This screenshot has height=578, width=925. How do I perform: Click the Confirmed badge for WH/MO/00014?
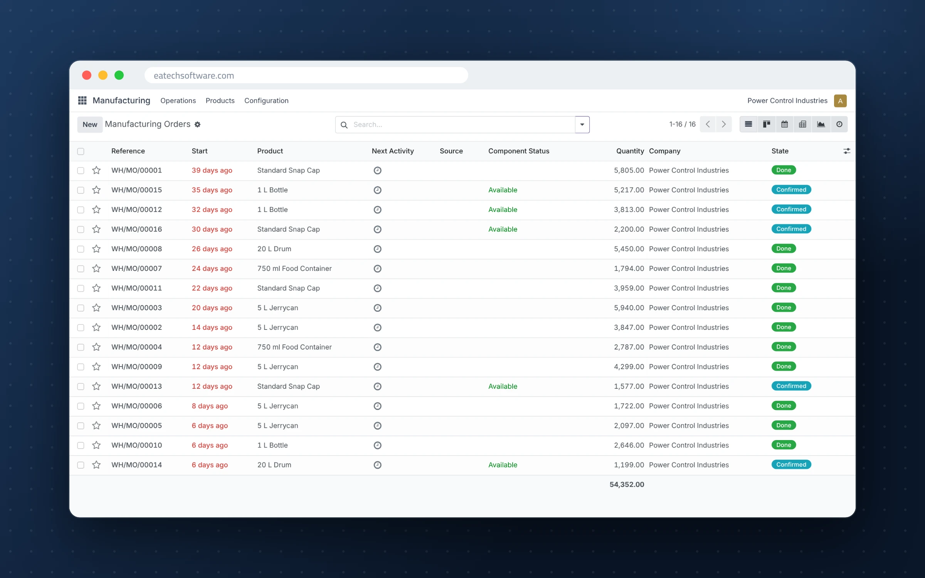[x=791, y=465]
